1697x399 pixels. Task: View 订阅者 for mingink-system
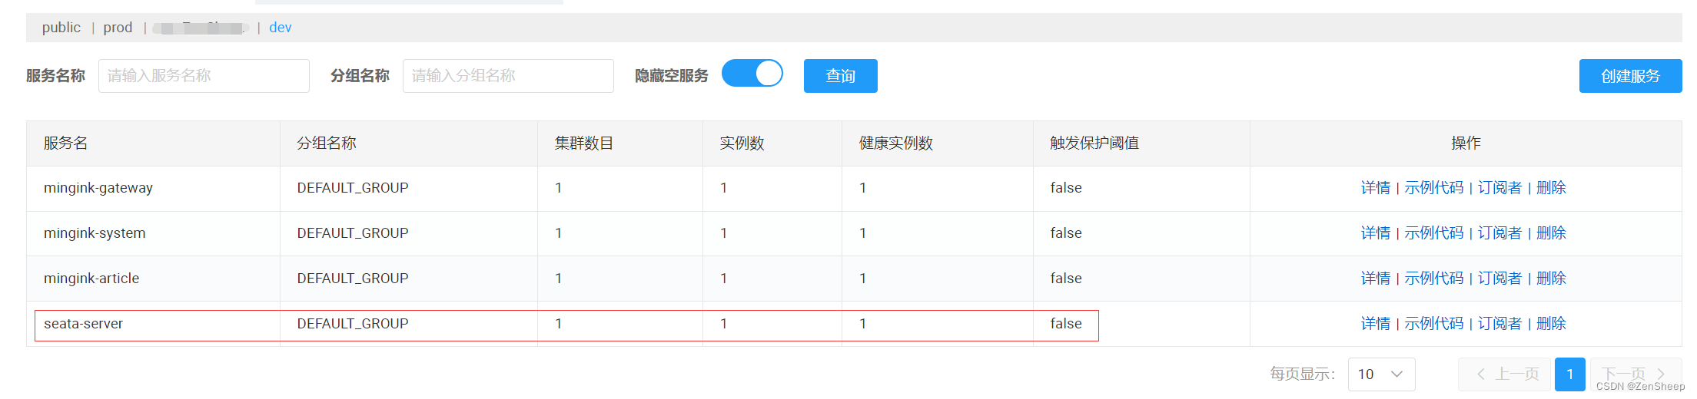point(1499,233)
